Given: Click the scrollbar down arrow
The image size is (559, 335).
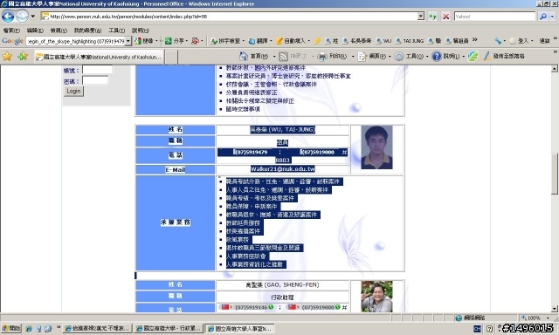Looking at the screenshot, I should click(x=555, y=309).
